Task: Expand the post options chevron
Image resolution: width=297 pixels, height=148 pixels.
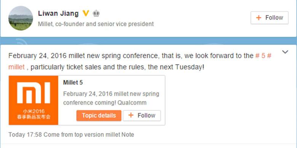Action: tap(285, 52)
